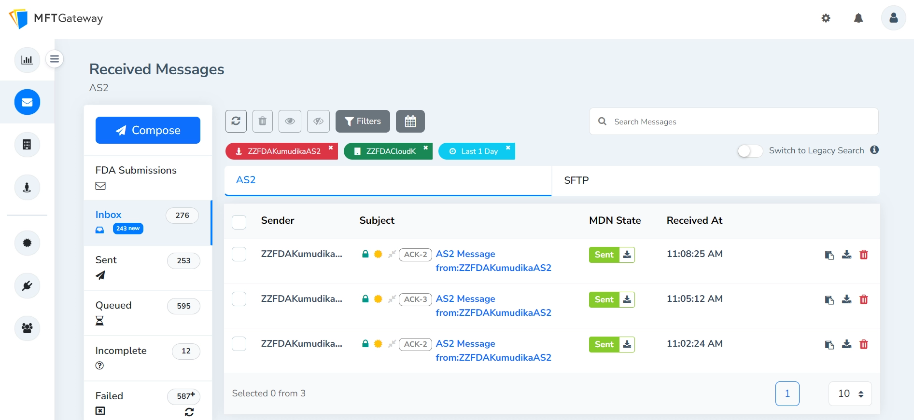Download the 11:05:12 AM message

(846, 299)
